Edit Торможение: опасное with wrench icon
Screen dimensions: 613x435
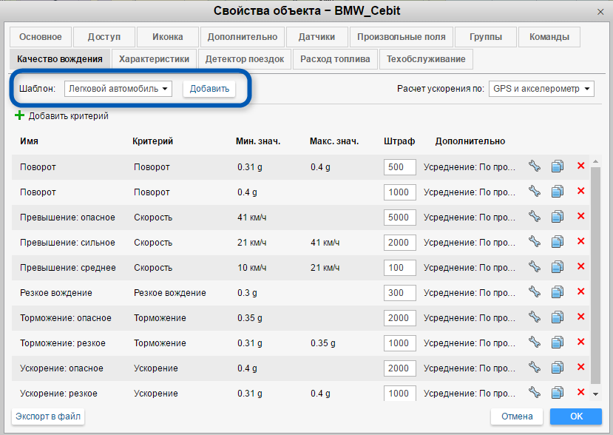coord(535,317)
